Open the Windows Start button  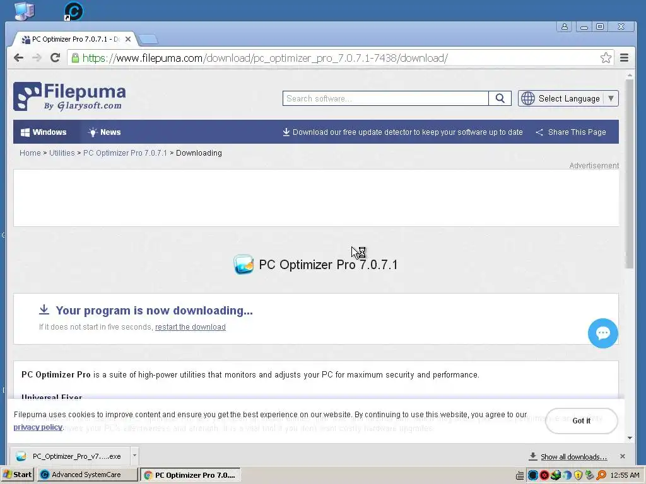[x=18, y=475]
